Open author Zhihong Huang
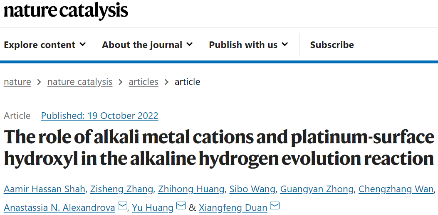The image size is (438, 215). (191, 189)
